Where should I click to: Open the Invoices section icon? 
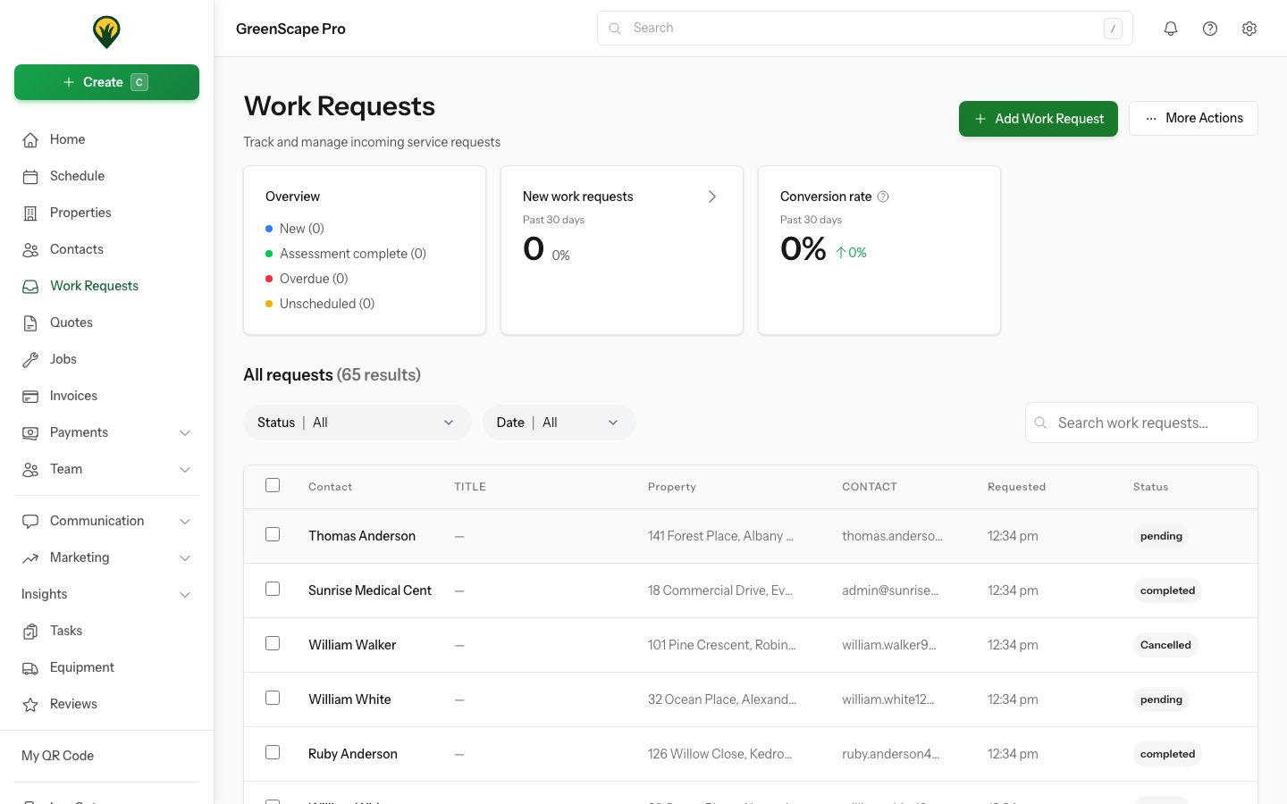coord(30,395)
